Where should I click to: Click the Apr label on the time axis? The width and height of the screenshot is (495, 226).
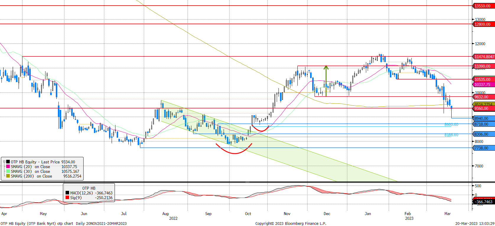point(4,214)
